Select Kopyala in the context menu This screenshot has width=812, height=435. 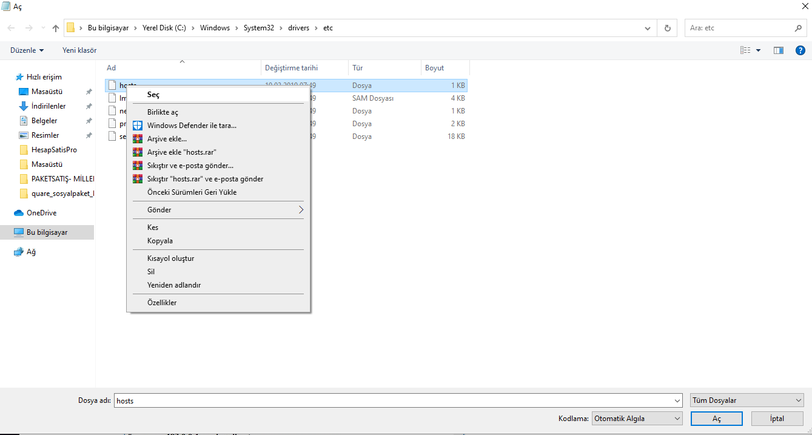(x=160, y=241)
